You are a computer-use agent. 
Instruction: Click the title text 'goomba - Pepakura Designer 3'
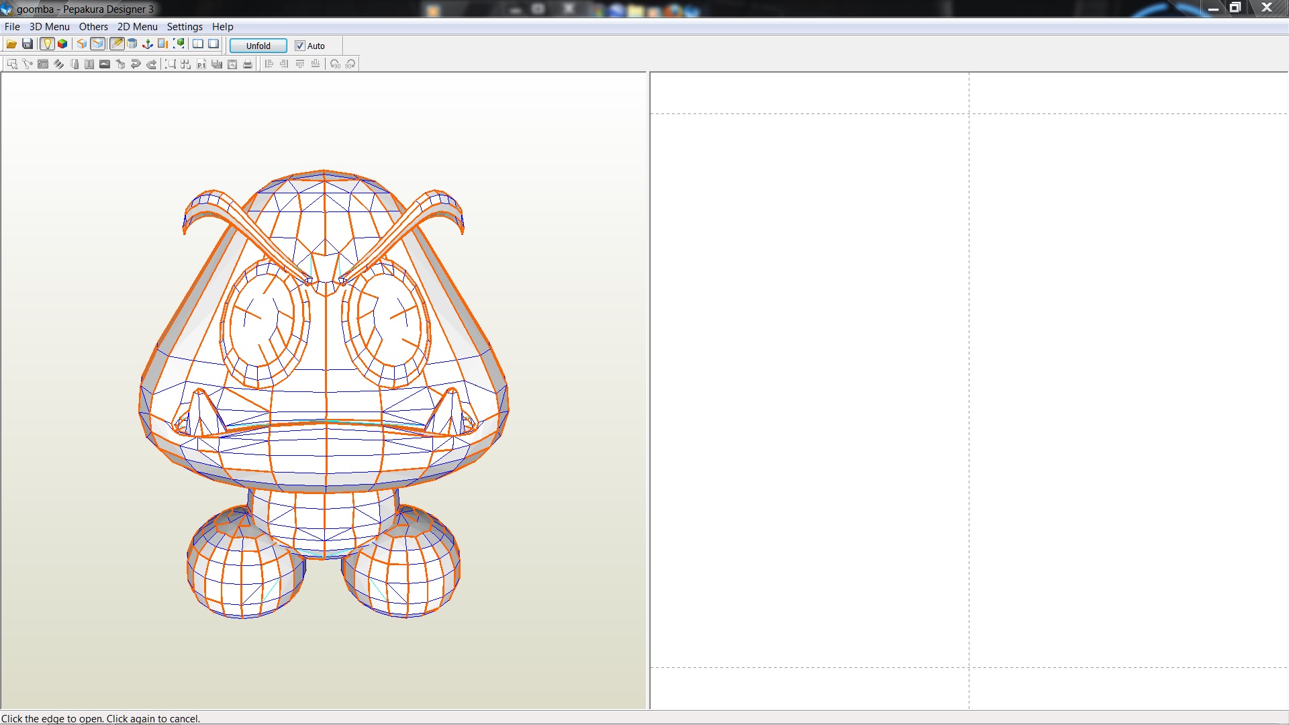click(x=85, y=9)
